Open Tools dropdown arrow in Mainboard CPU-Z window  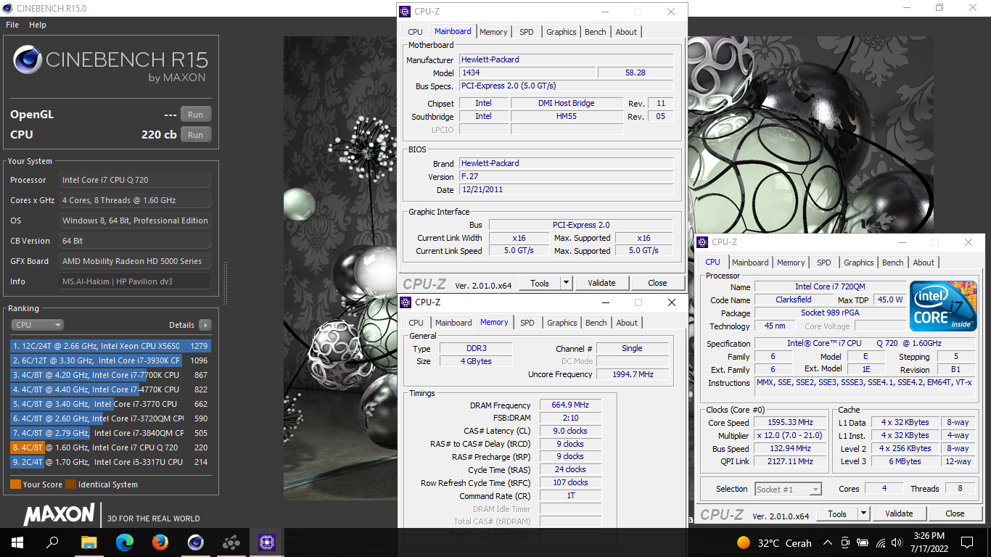tap(567, 283)
